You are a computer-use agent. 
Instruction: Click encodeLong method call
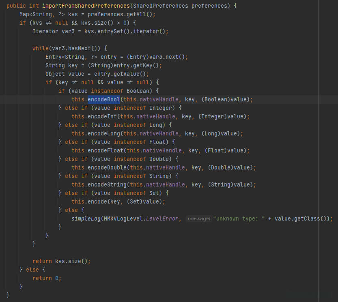pyautogui.click(x=104, y=133)
